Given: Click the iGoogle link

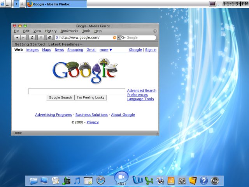Looking at the screenshot, I should point(135,50).
